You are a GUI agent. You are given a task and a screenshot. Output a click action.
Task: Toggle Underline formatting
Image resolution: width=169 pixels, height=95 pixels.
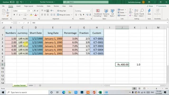coord(20,15)
